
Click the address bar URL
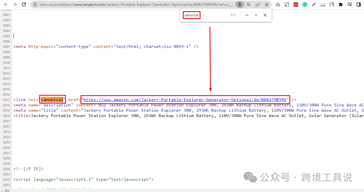coord(136,4)
